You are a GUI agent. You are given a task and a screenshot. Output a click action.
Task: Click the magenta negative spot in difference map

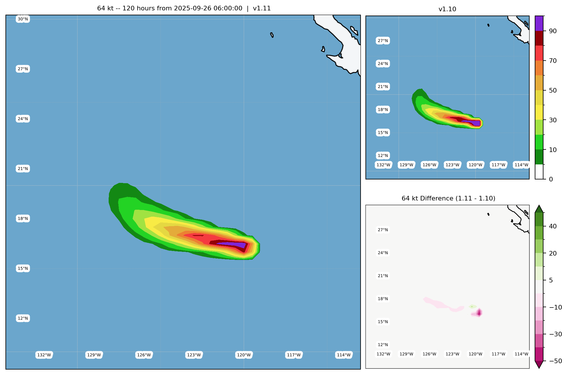[479, 313]
